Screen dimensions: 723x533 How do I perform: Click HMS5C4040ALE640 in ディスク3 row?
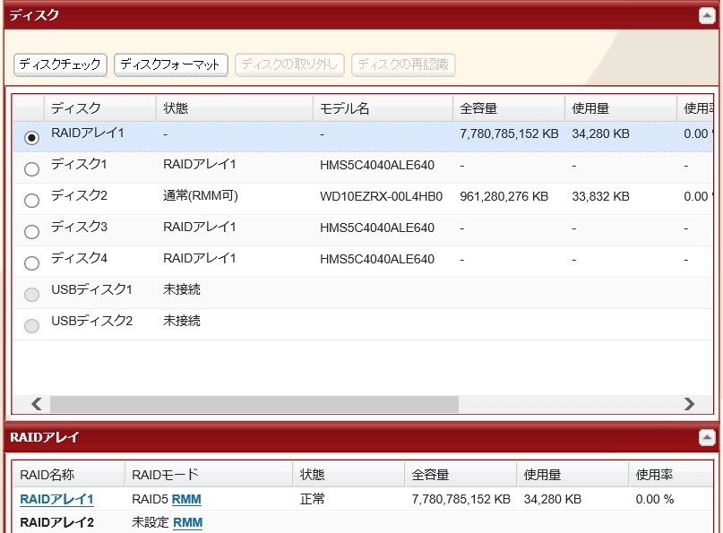[377, 228]
